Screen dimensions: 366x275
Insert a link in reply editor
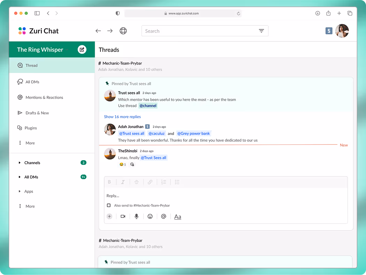[150, 182]
